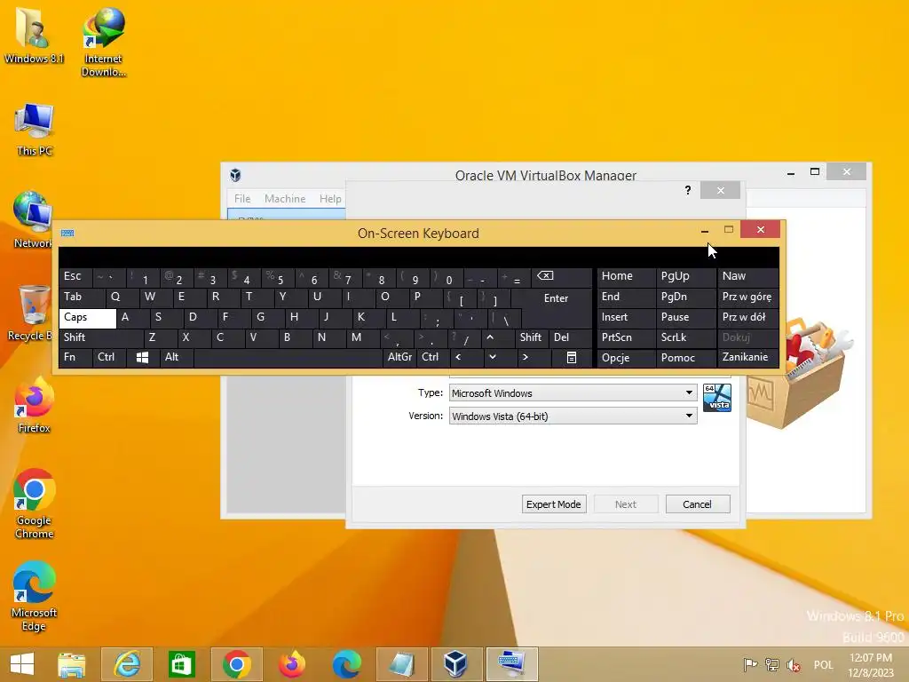Screen dimensions: 909x682
Task: Click the Pause key on keyboard
Action: (686, 318)
